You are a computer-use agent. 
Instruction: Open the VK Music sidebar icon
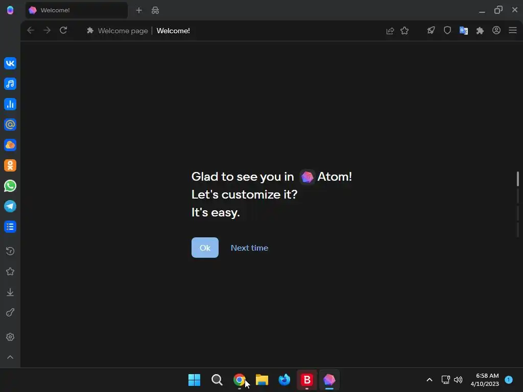coord(10,84)
